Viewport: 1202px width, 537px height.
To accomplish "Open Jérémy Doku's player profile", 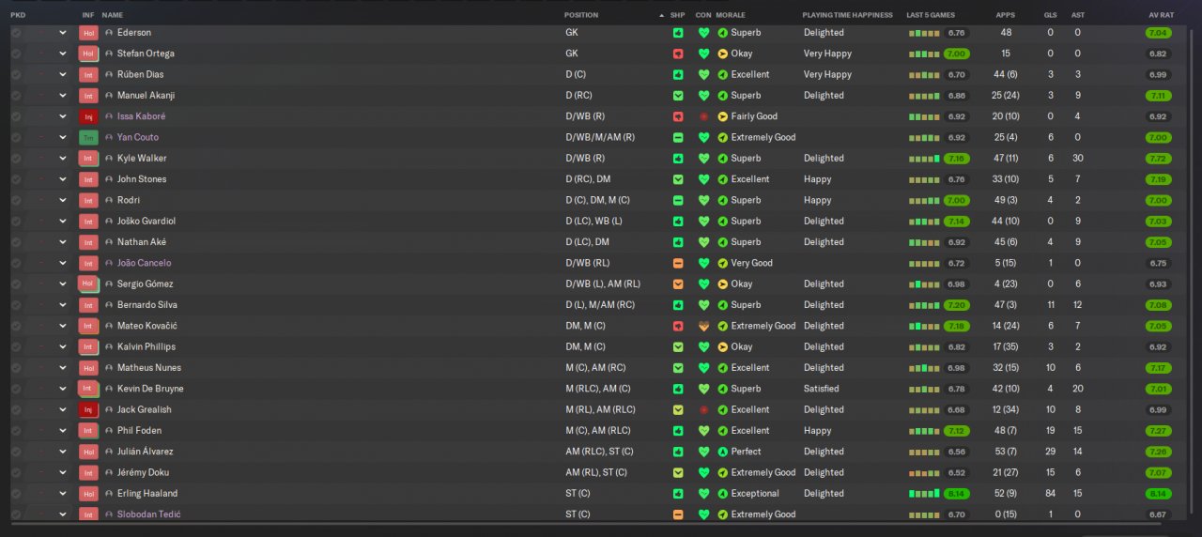I will click(x=144, y=472).
